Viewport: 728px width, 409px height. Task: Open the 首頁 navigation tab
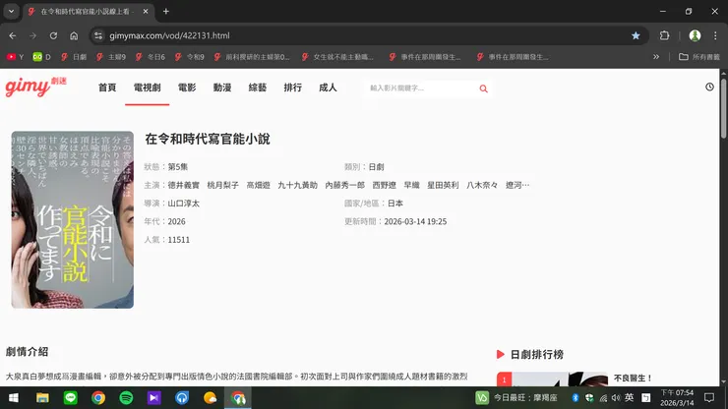point(107,88)
